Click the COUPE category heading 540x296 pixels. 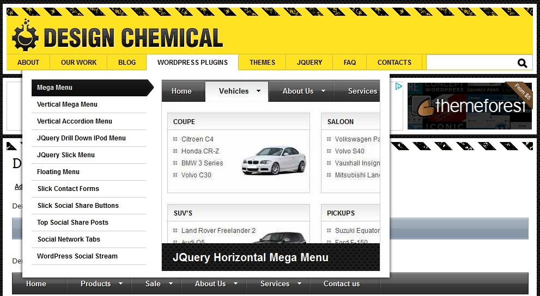[x=184, y=122]
